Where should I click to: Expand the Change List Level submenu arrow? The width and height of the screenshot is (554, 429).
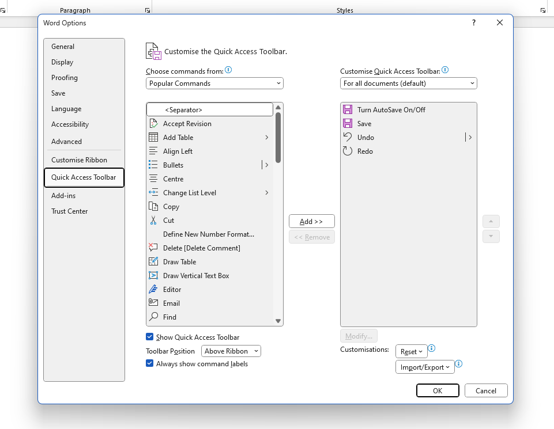tap(267, 192)
